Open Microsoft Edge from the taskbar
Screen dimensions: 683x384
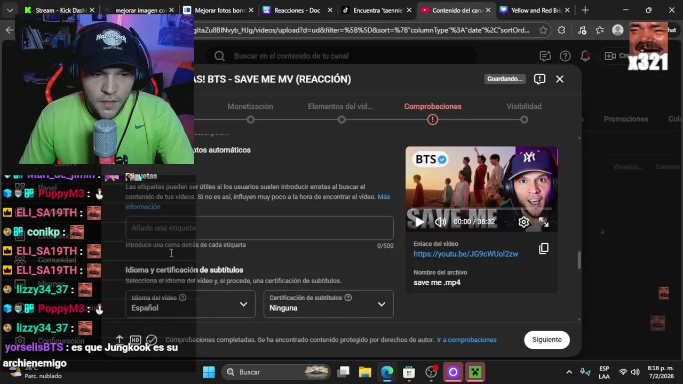point(387,372)
